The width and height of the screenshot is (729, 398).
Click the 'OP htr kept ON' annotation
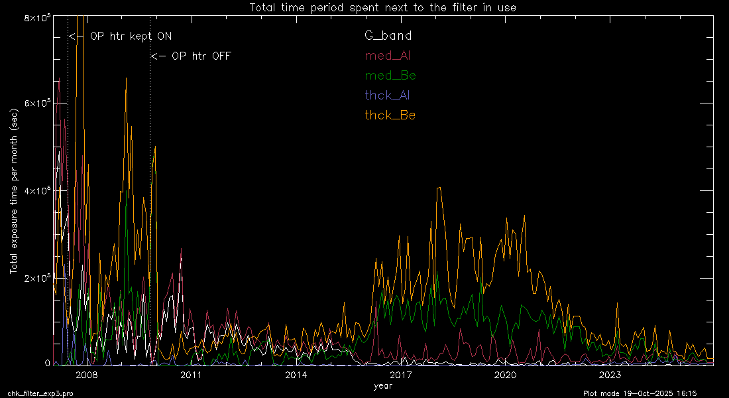pyautogui.click(x=121, y=36)
